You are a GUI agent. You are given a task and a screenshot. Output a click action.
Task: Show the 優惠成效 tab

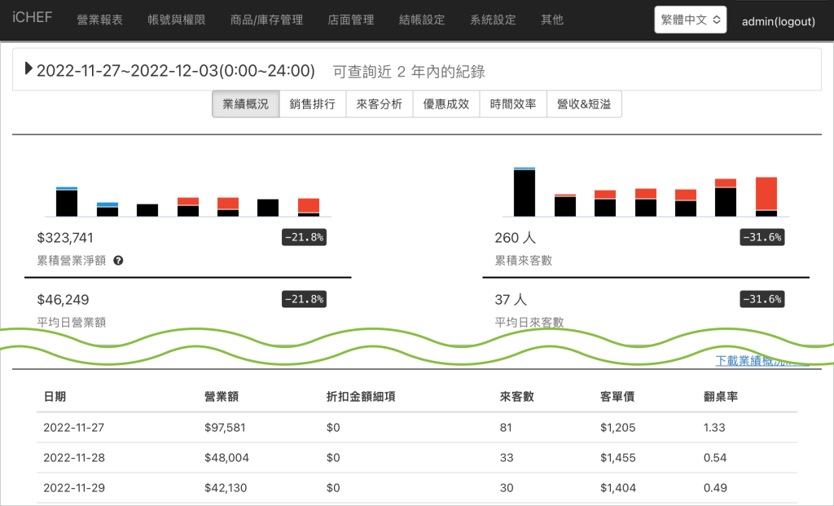tap(446, 104)
